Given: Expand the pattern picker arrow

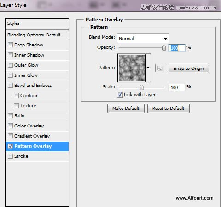Looking at the screenshot, I should 148,68.
